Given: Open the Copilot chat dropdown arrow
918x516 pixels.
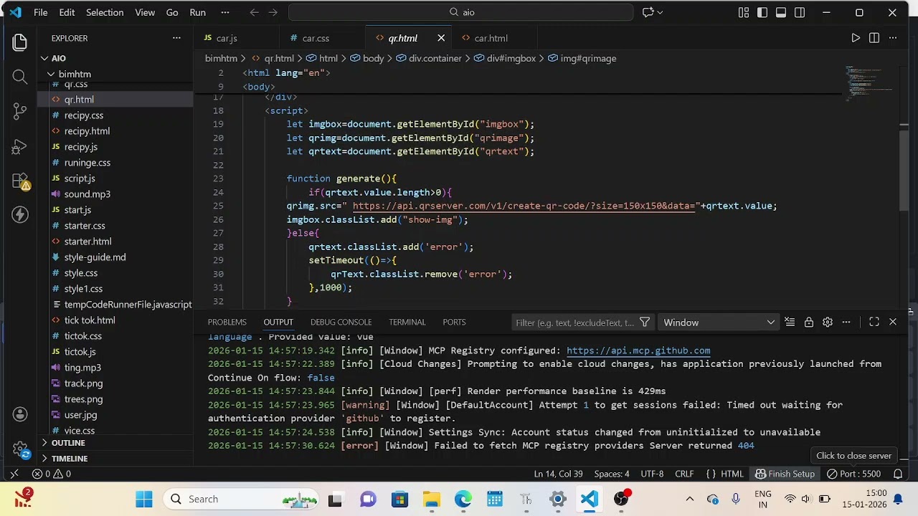Looking at the screenshot, I should [660, 12].
